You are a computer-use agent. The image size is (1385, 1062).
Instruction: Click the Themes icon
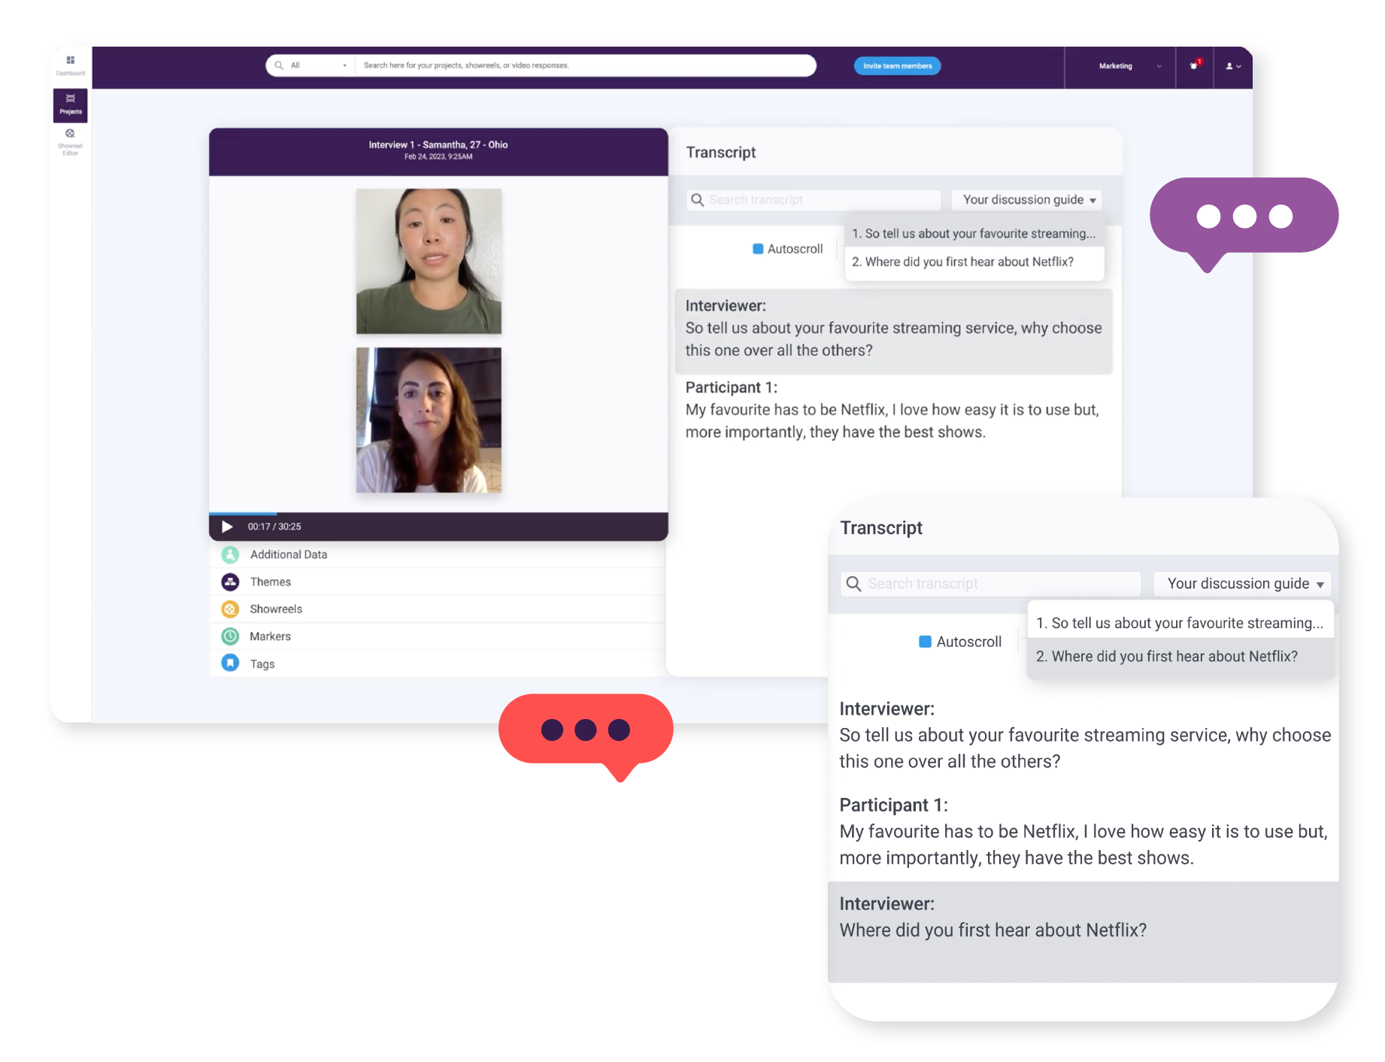click(230, 581)
